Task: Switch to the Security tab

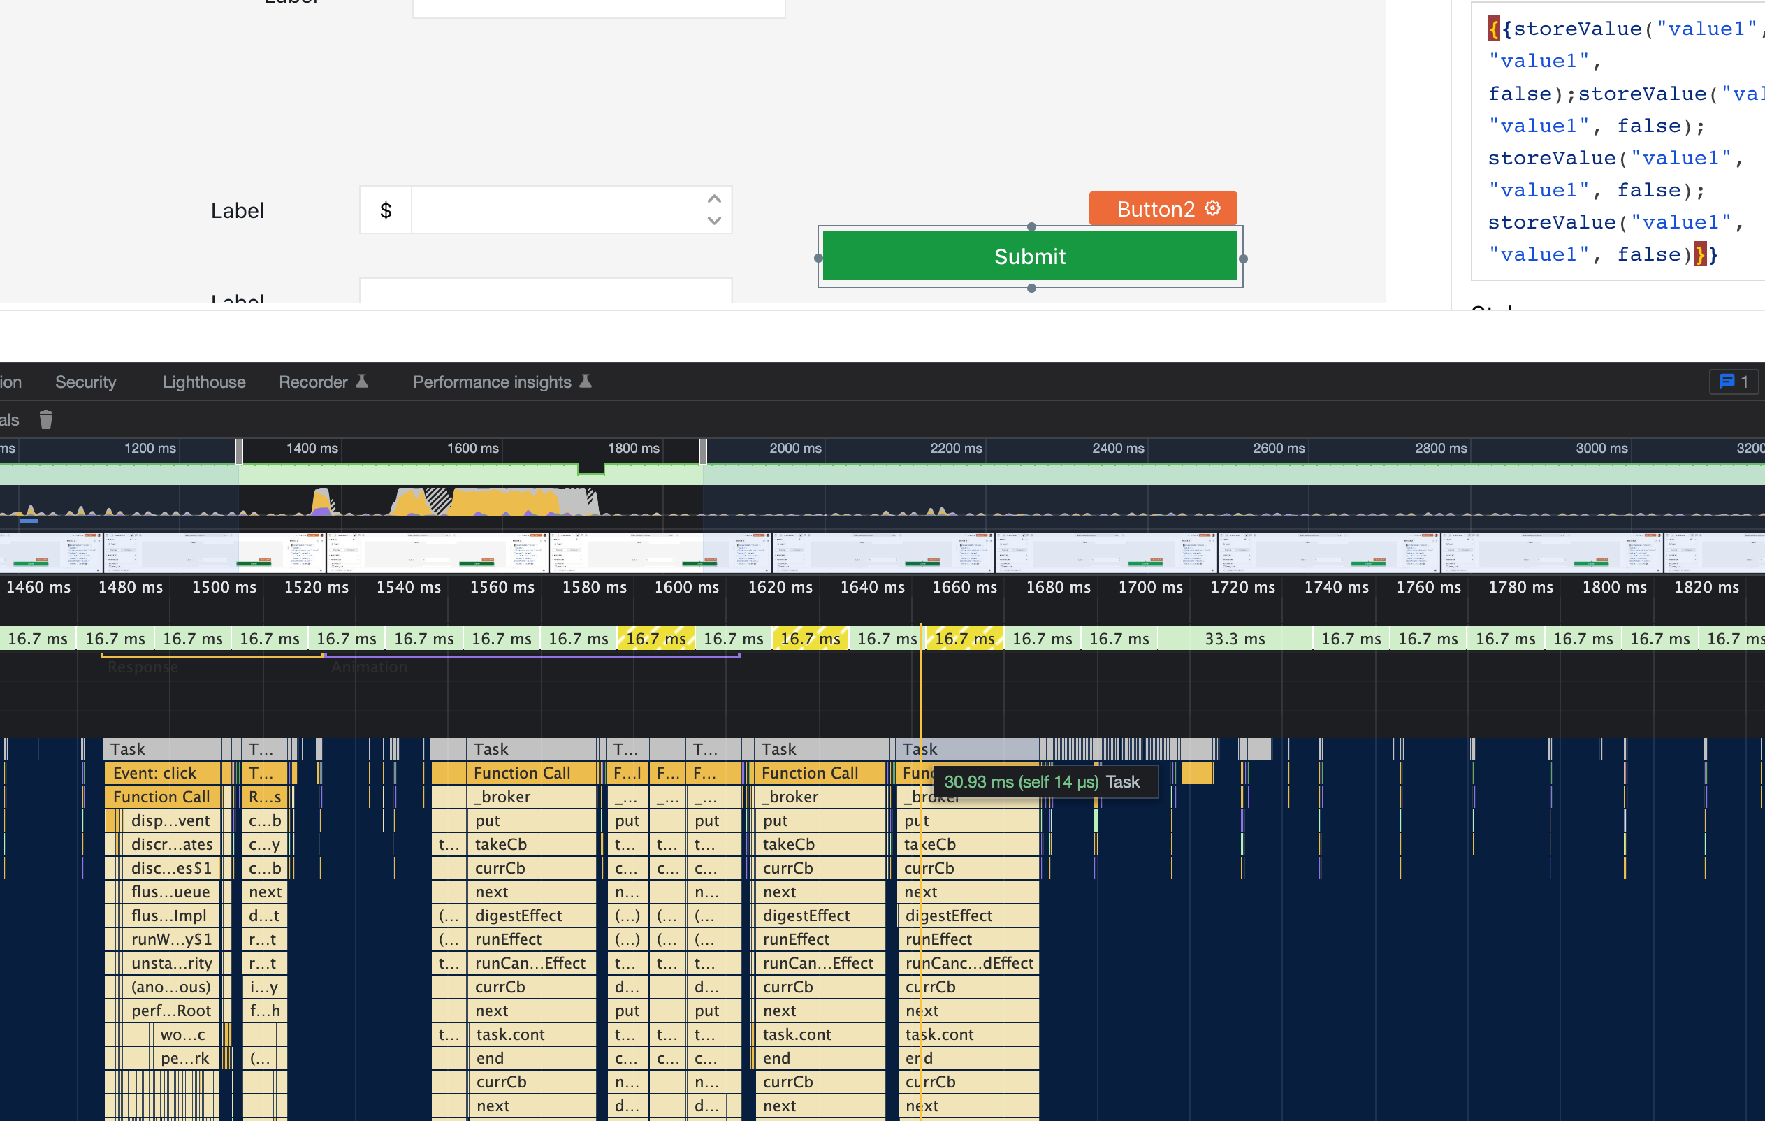Action: tap(86, 382)
